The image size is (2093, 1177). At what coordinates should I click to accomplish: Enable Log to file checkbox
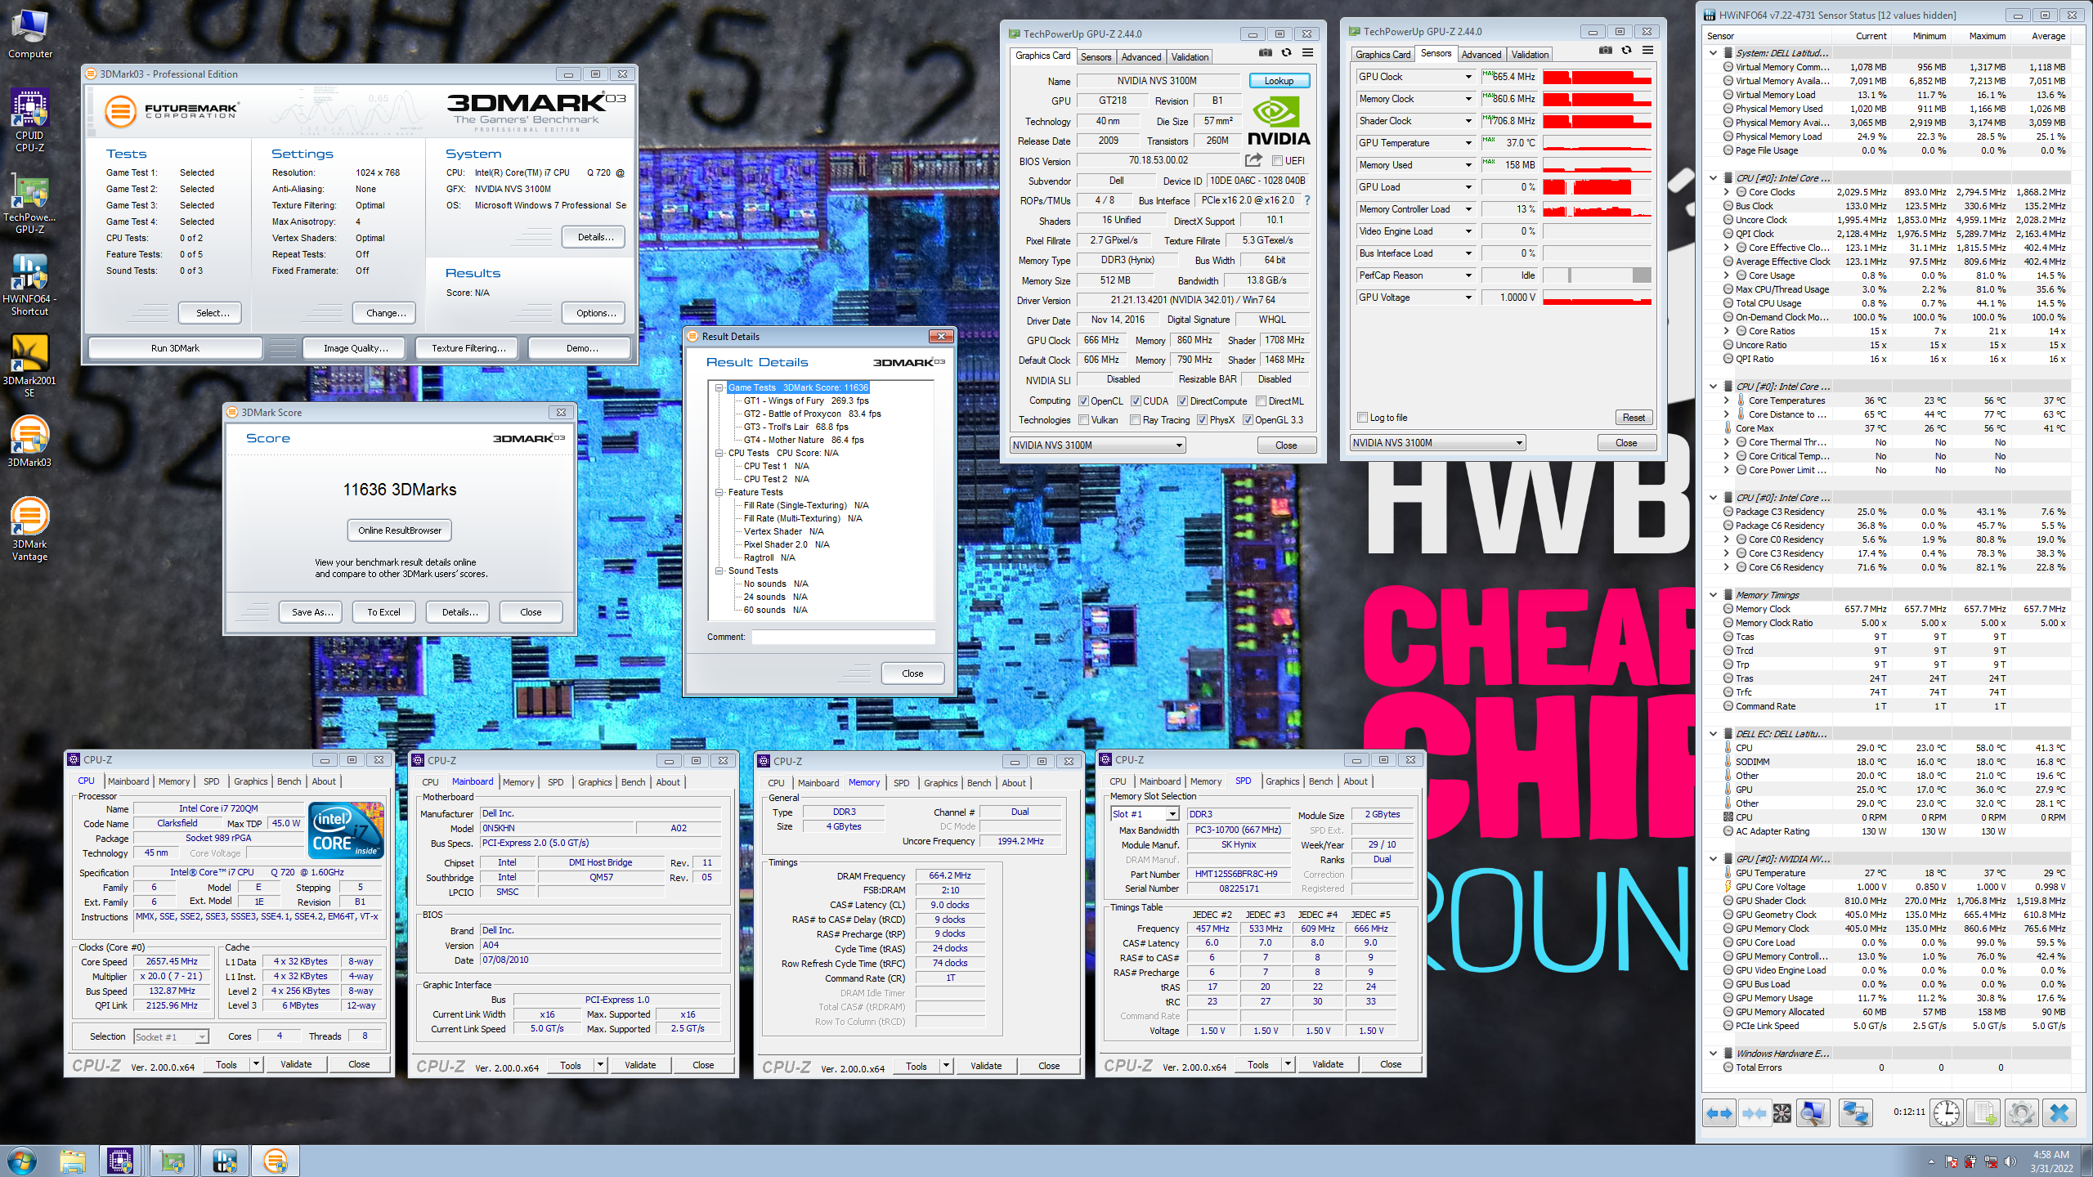click(1362, 418)
